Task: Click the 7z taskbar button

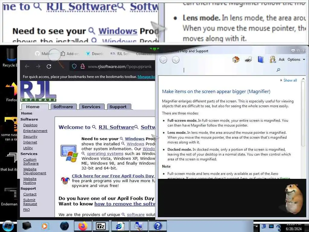Action: 101,226
